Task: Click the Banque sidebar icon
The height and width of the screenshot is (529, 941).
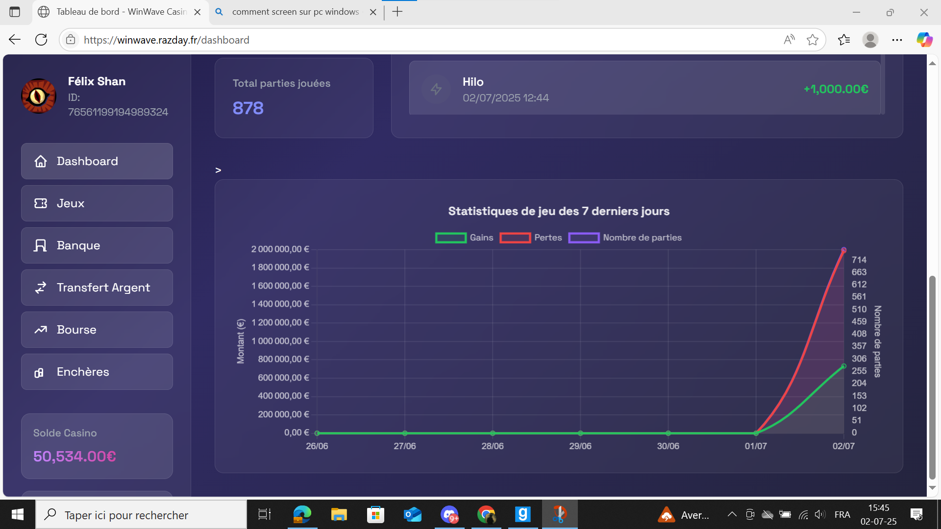Action: click(x=41, y=245)
